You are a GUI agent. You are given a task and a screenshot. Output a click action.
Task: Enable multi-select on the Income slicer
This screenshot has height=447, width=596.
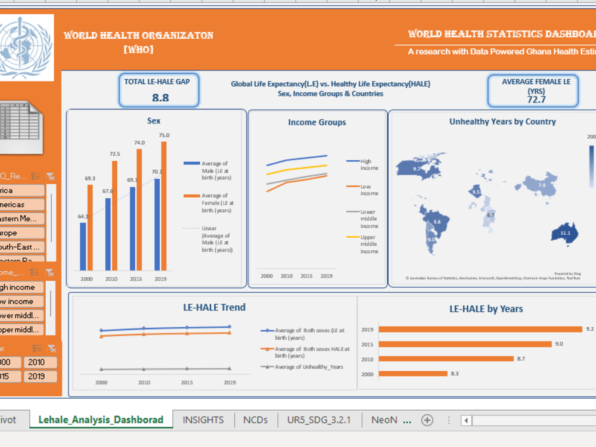35,272
